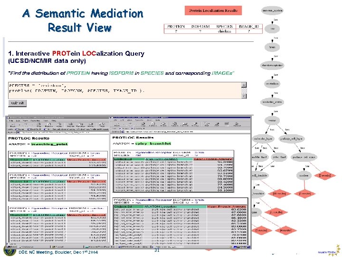342x257 pixels.
Task: Click the Search icon in left browser toolbar
Action: 71,125
